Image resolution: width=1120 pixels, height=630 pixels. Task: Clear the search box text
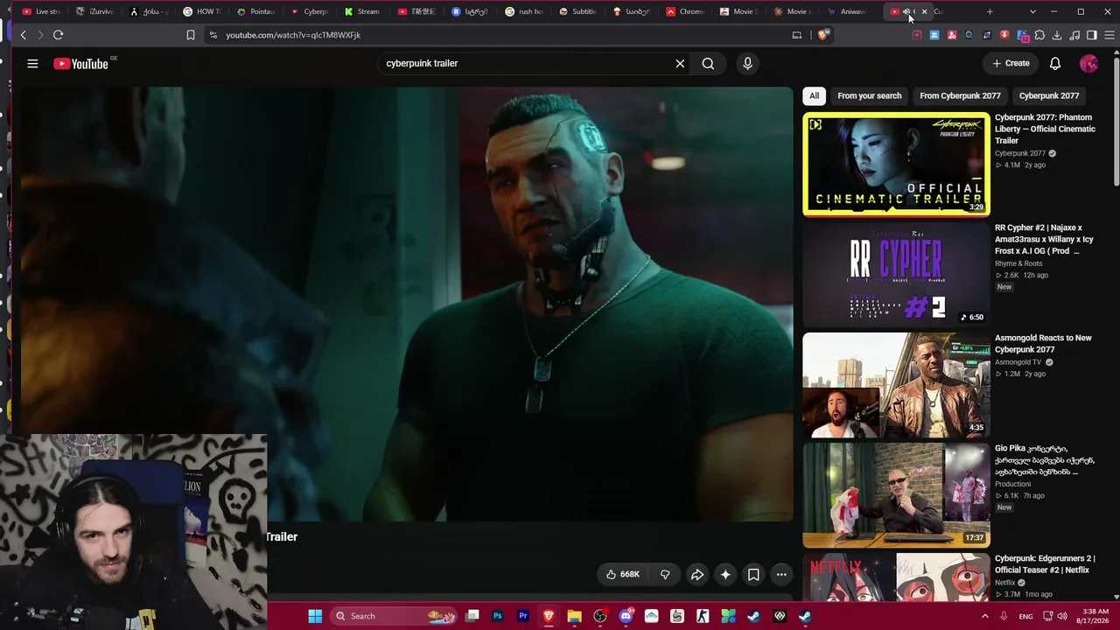click(680, 63)
